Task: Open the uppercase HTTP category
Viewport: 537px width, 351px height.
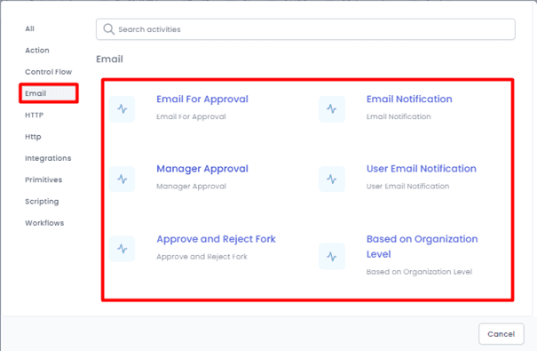Action: (x=35, y=116)
